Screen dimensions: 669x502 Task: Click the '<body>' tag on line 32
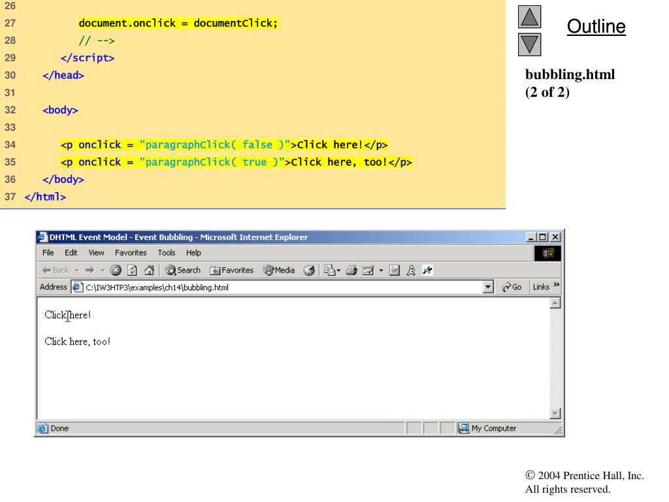coord(60,110)
